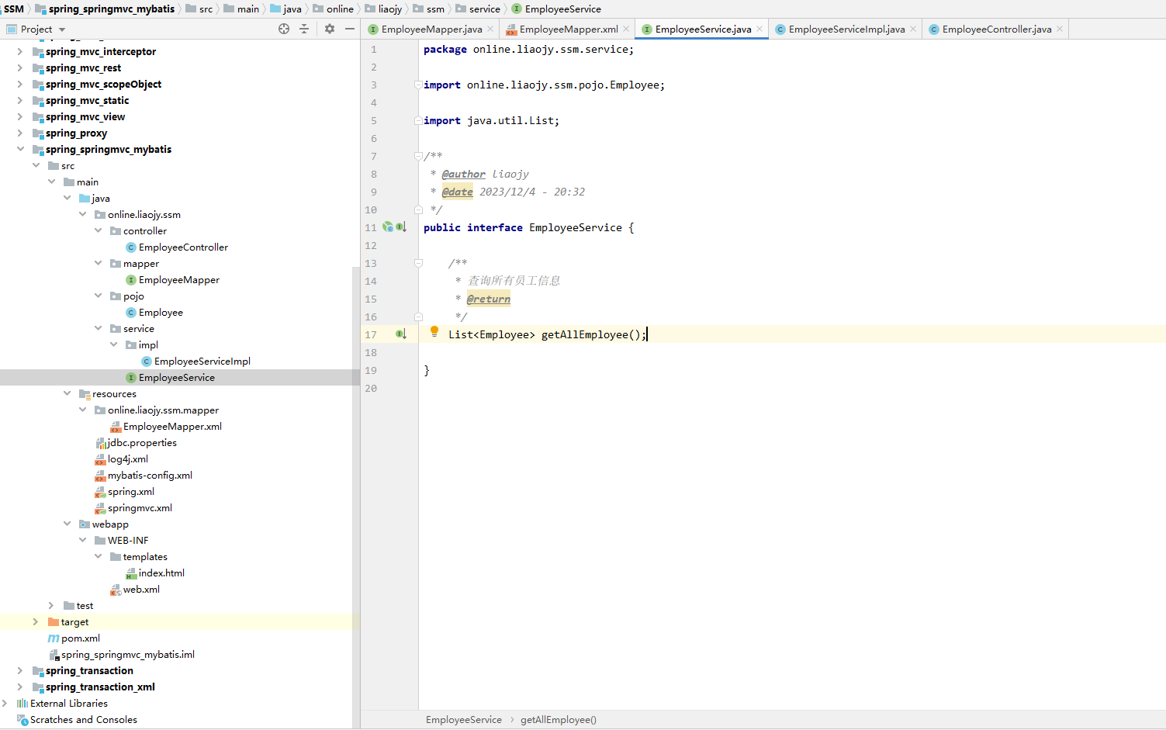
Task: Collapse the spring_springmvc_mybatis module
Action: 19,149
